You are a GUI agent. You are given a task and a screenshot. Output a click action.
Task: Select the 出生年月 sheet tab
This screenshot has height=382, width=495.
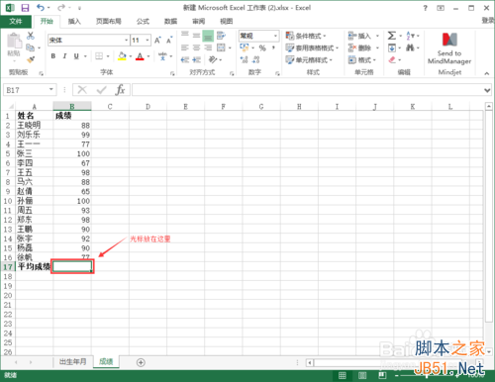tap(73, 362)
